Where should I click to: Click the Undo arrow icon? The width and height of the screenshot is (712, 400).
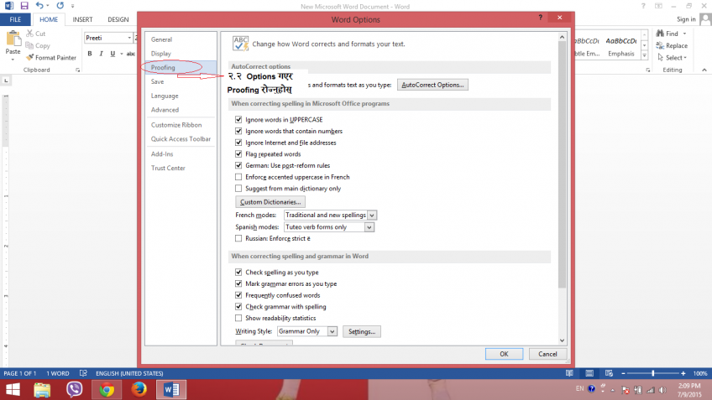click(39, 6)
